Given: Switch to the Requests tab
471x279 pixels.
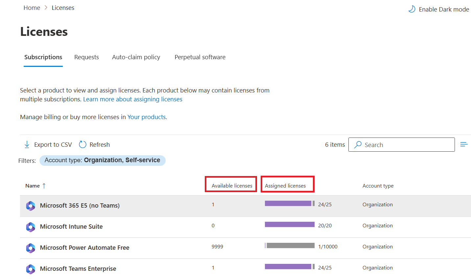Looking at the screenshot, I should coord(86,57).
